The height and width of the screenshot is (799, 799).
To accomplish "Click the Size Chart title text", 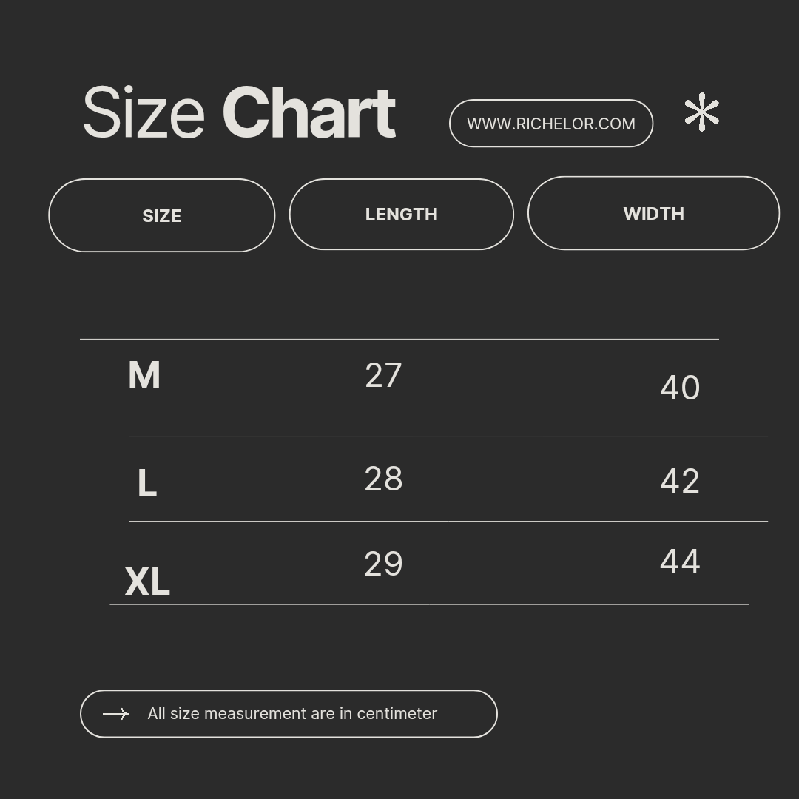I will pos(238,112).
